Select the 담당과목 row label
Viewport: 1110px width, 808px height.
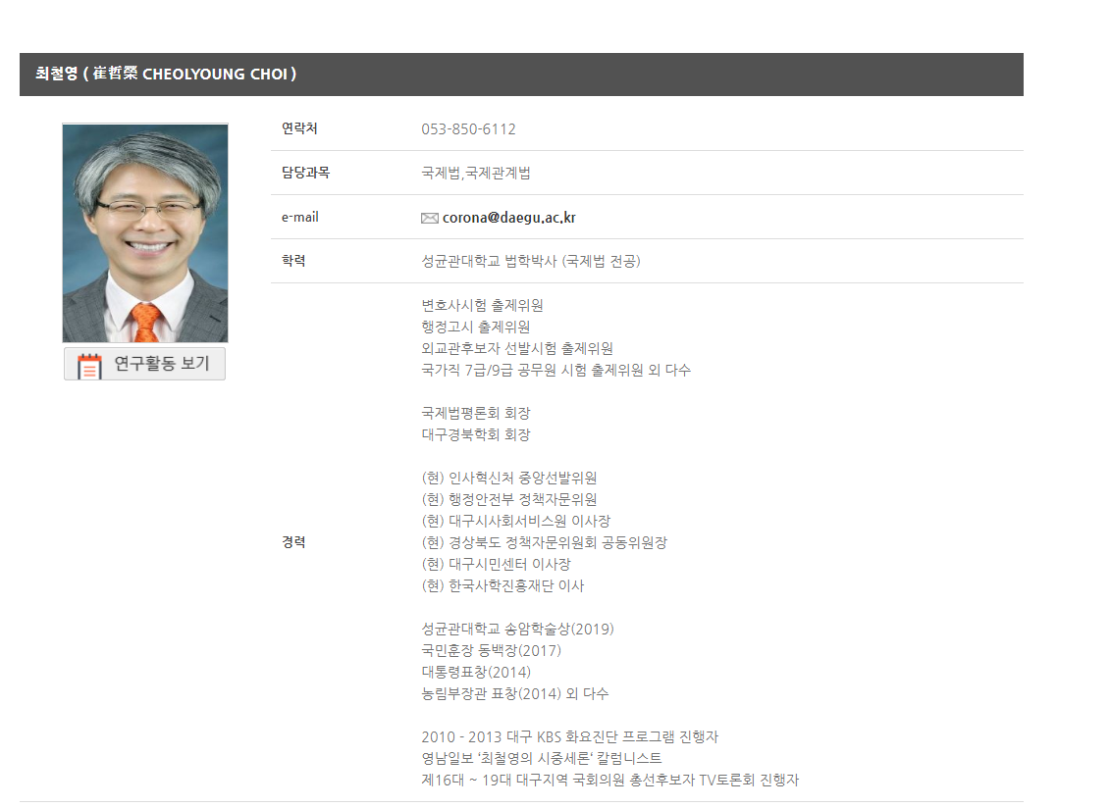click(305, 173)
